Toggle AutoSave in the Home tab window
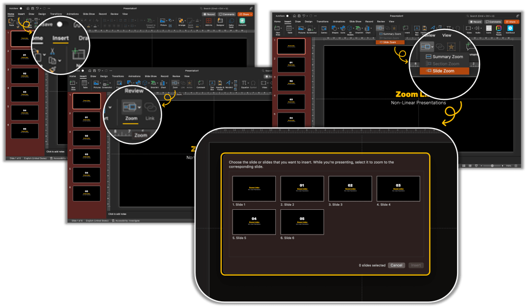Screen dimensions: 527x308 [x=21, y=8]
